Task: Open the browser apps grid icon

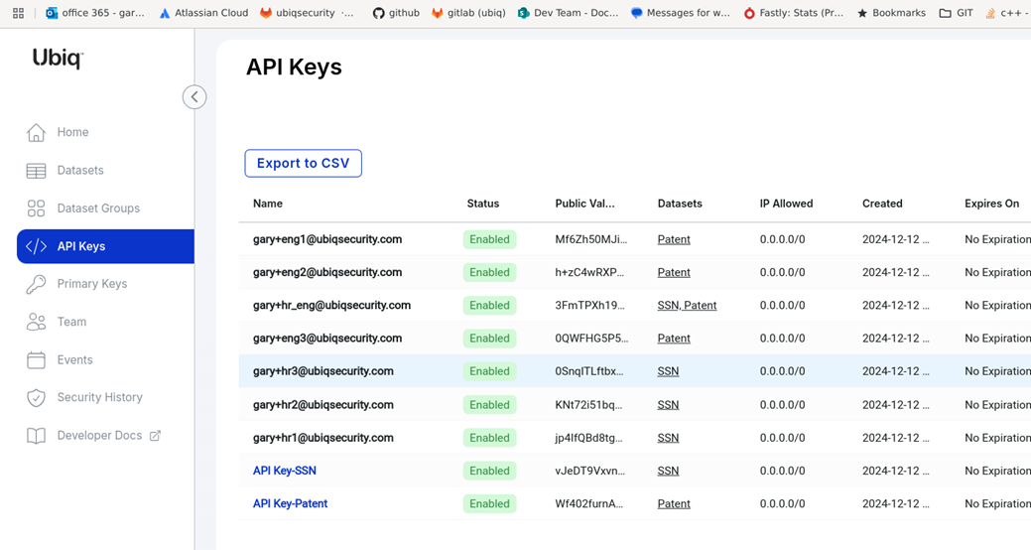Action: [x=18, y=13]
